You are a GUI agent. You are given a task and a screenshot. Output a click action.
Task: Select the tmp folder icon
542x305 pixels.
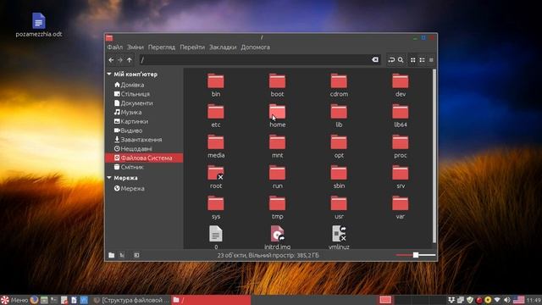coord(277,203)
